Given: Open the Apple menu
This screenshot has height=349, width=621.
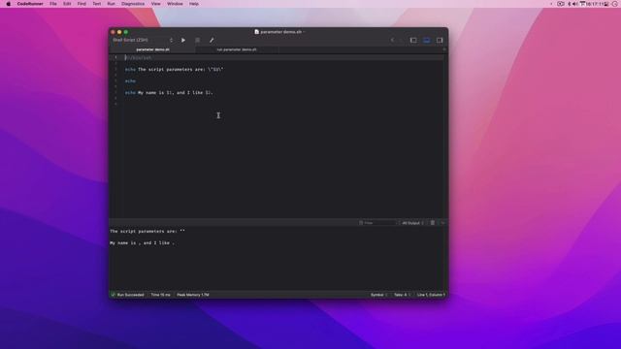Looking at the screenshot, I should (x=9, y=4).
